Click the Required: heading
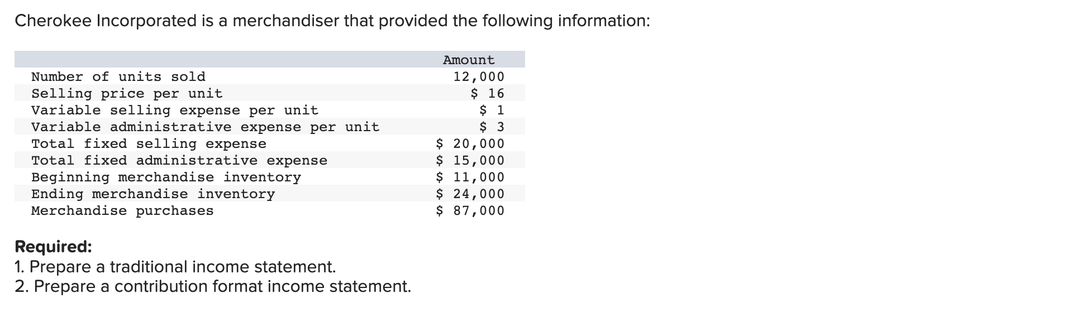The width and height of the screenshot is (1077, 317). click(54, 247)
